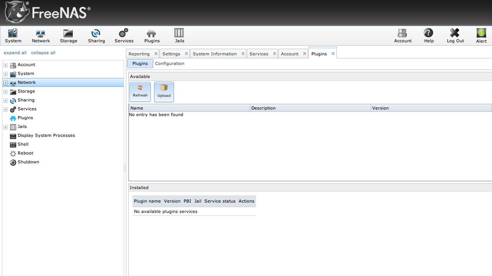Expand the System tree node
The width and height of the screenshot is (492, 276).
(5, 74)
